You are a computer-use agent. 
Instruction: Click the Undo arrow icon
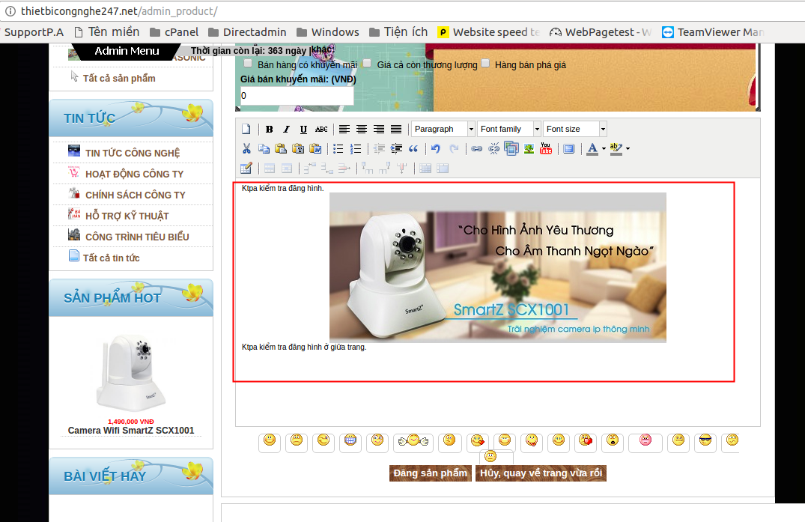[436, 149]
